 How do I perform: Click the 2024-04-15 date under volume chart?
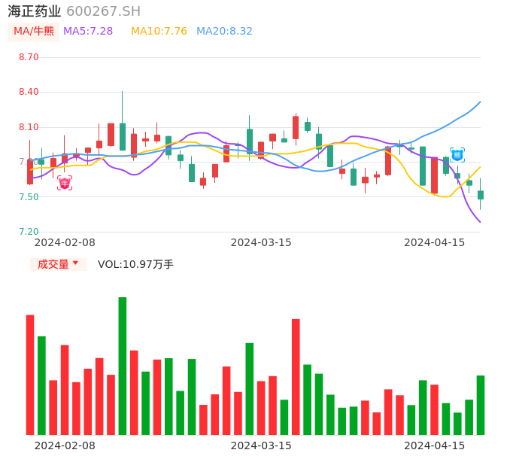(x=435, y=445)
